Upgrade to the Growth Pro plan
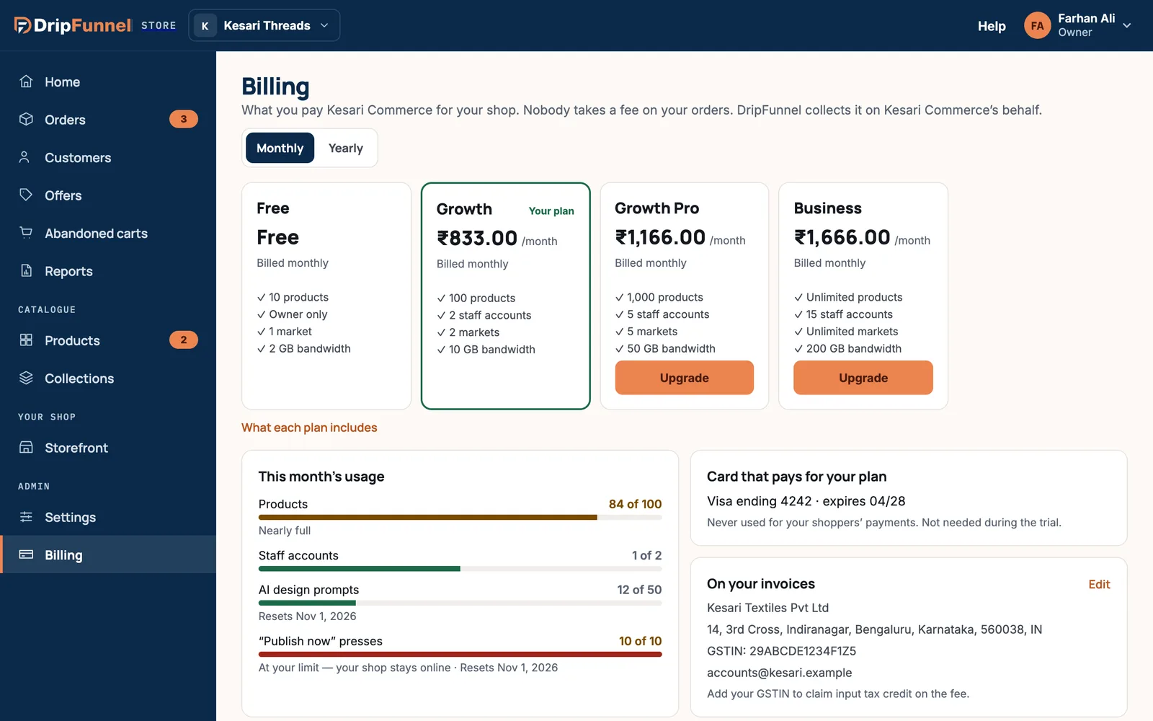Image resolution: width=1153 pixels, height=721 pixels. coord(685,378)
